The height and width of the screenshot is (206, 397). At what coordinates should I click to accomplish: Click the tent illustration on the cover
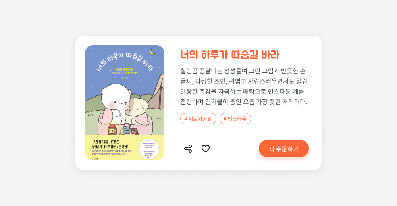click(158, 92)
